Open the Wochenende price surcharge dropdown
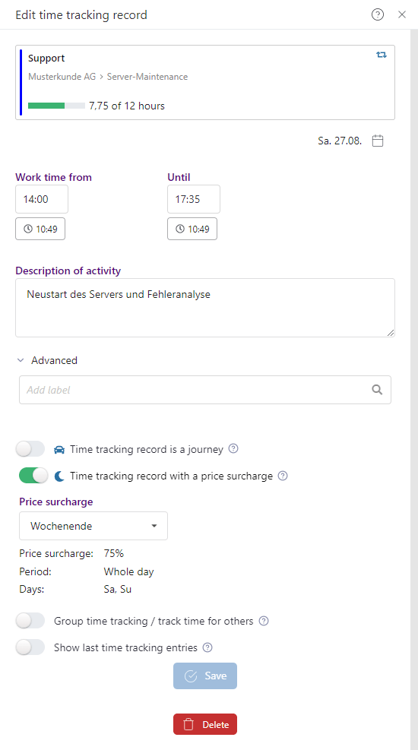This screenshot has width=418, height=750. (93, 526)
